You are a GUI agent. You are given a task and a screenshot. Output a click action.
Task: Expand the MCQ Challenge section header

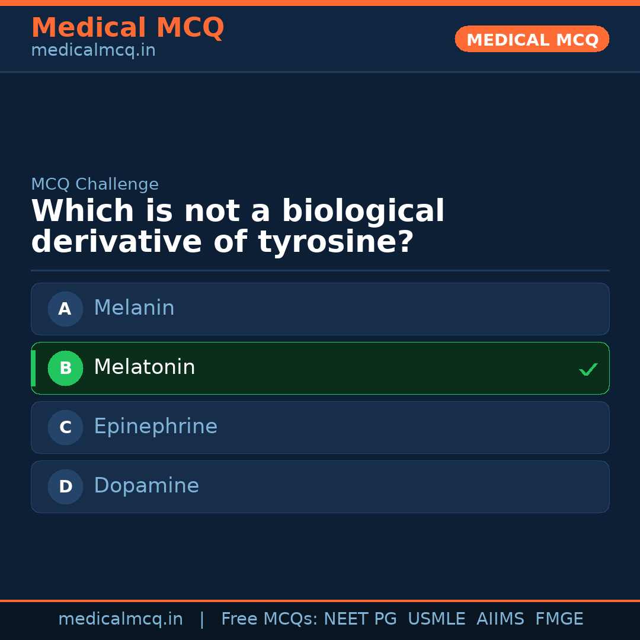(x=95, y=184)
